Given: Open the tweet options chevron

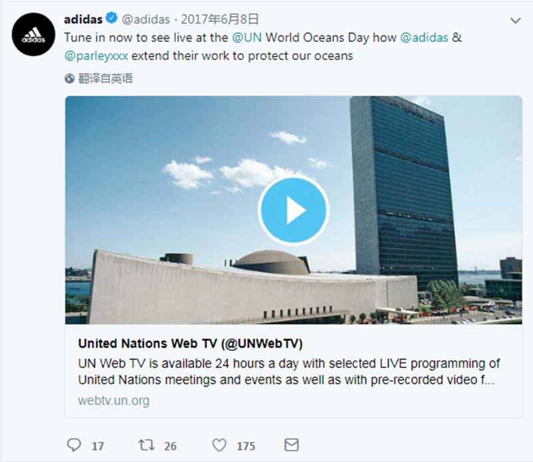Looking at the screenshot, I should click(x=515, y=21).
